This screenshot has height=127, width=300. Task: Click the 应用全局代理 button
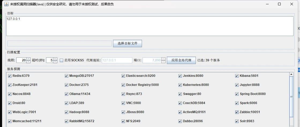[x=181, y=60]
